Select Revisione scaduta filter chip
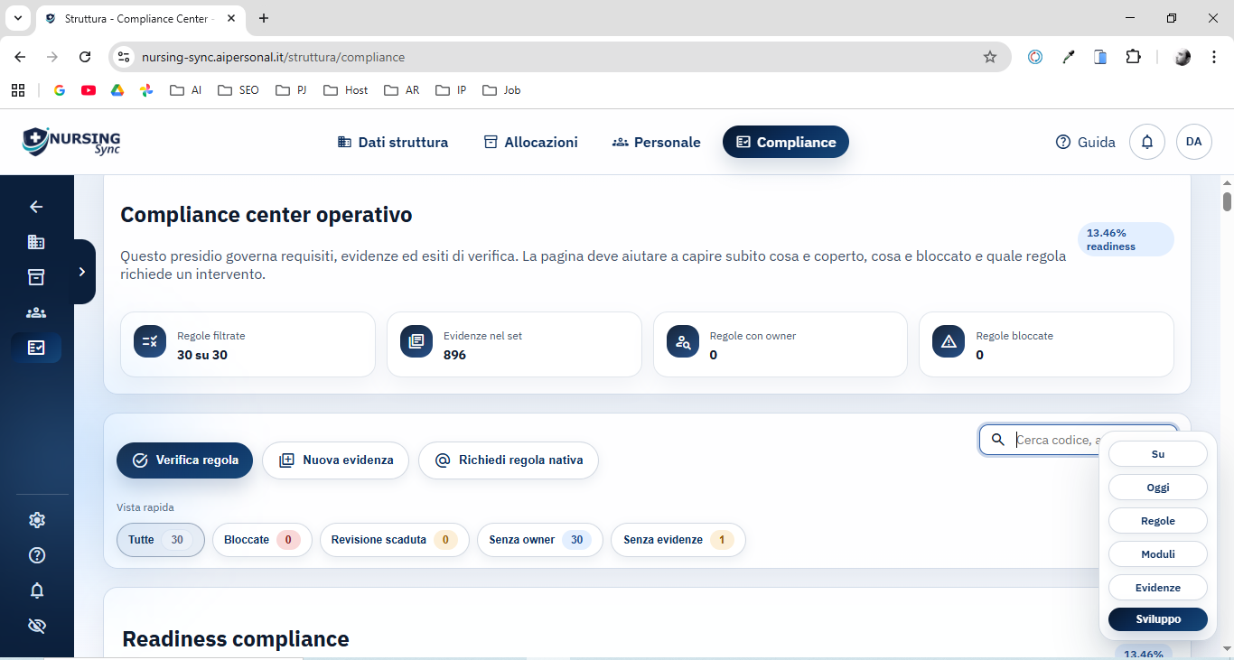This screenshot has width=1234, height=660. pyautogui.click(x=395, y=540)
